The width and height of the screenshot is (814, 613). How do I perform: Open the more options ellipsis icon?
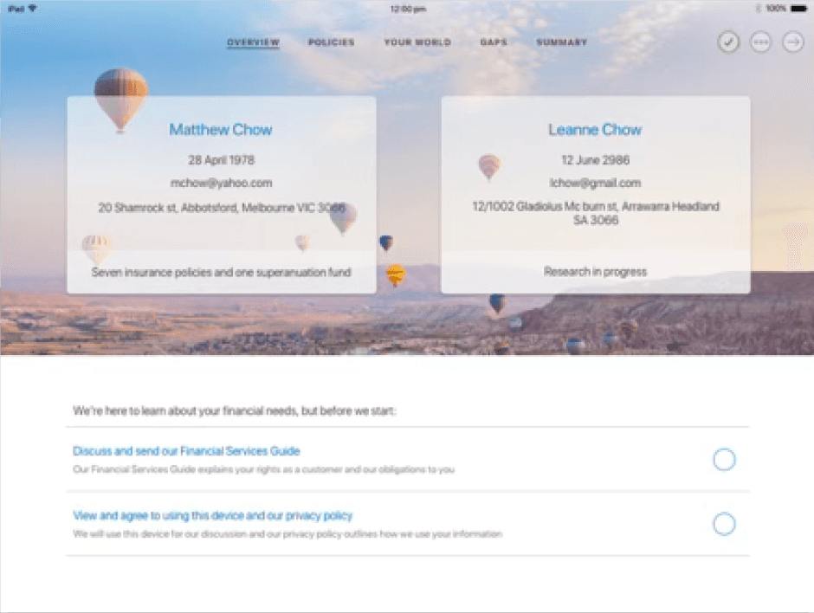[760, 42]
